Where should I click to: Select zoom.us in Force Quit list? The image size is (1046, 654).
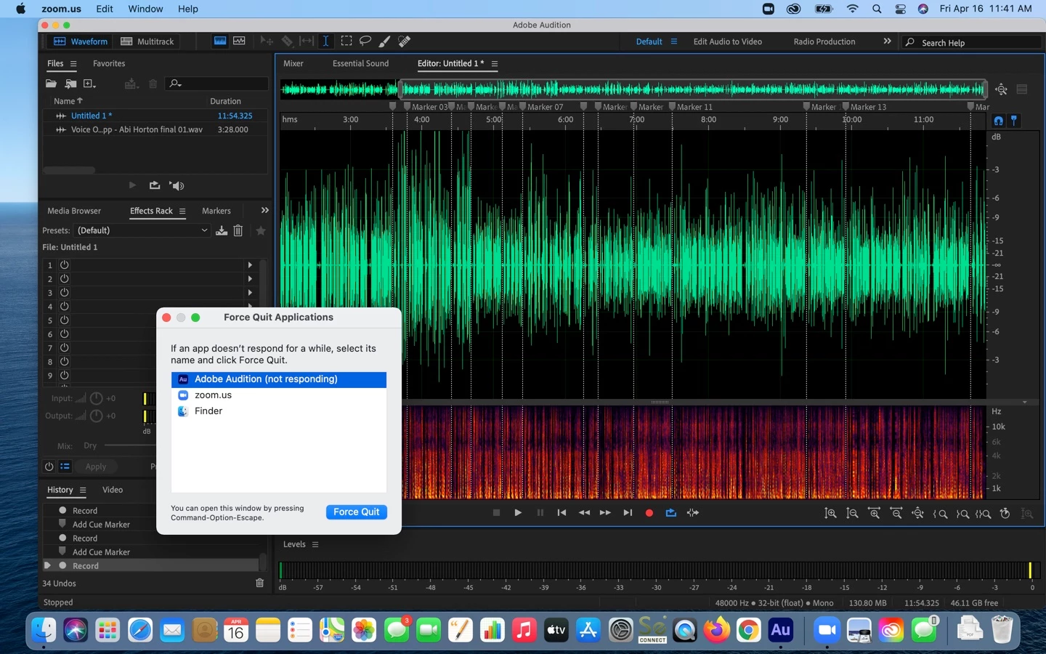pyautogui.click(x=279, y=395)
